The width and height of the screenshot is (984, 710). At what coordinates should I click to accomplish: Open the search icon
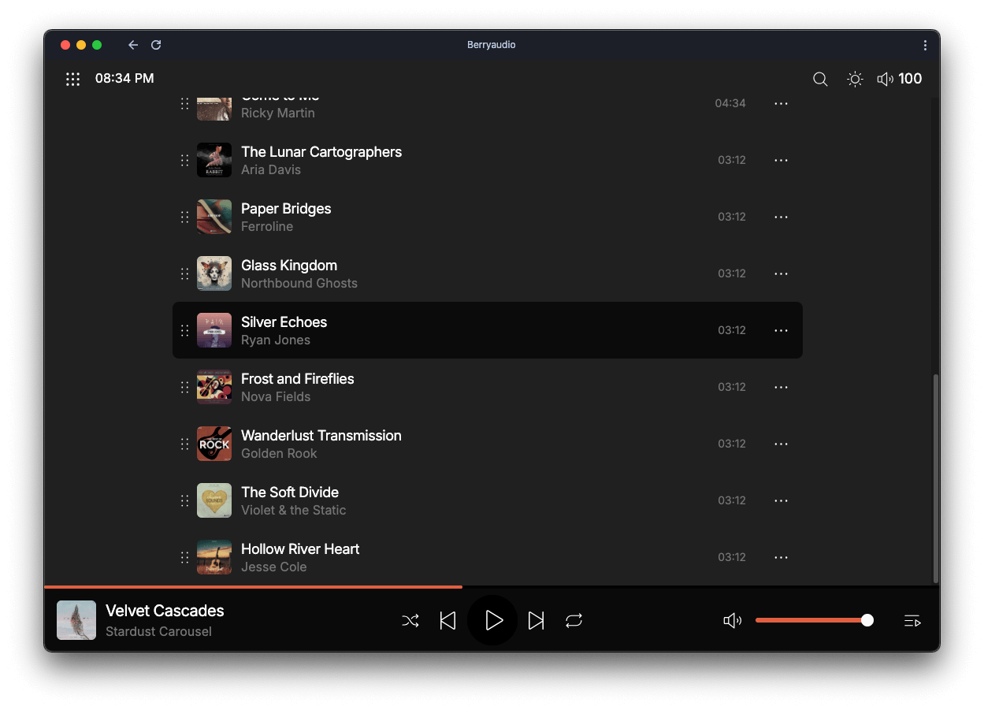[x=820, y=79]
